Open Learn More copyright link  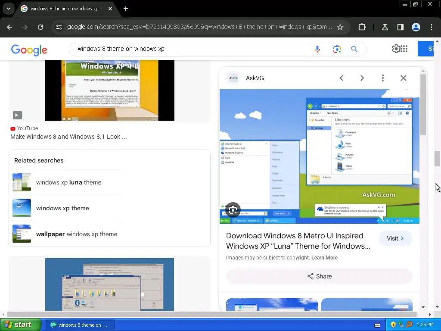tap(324, 258)
